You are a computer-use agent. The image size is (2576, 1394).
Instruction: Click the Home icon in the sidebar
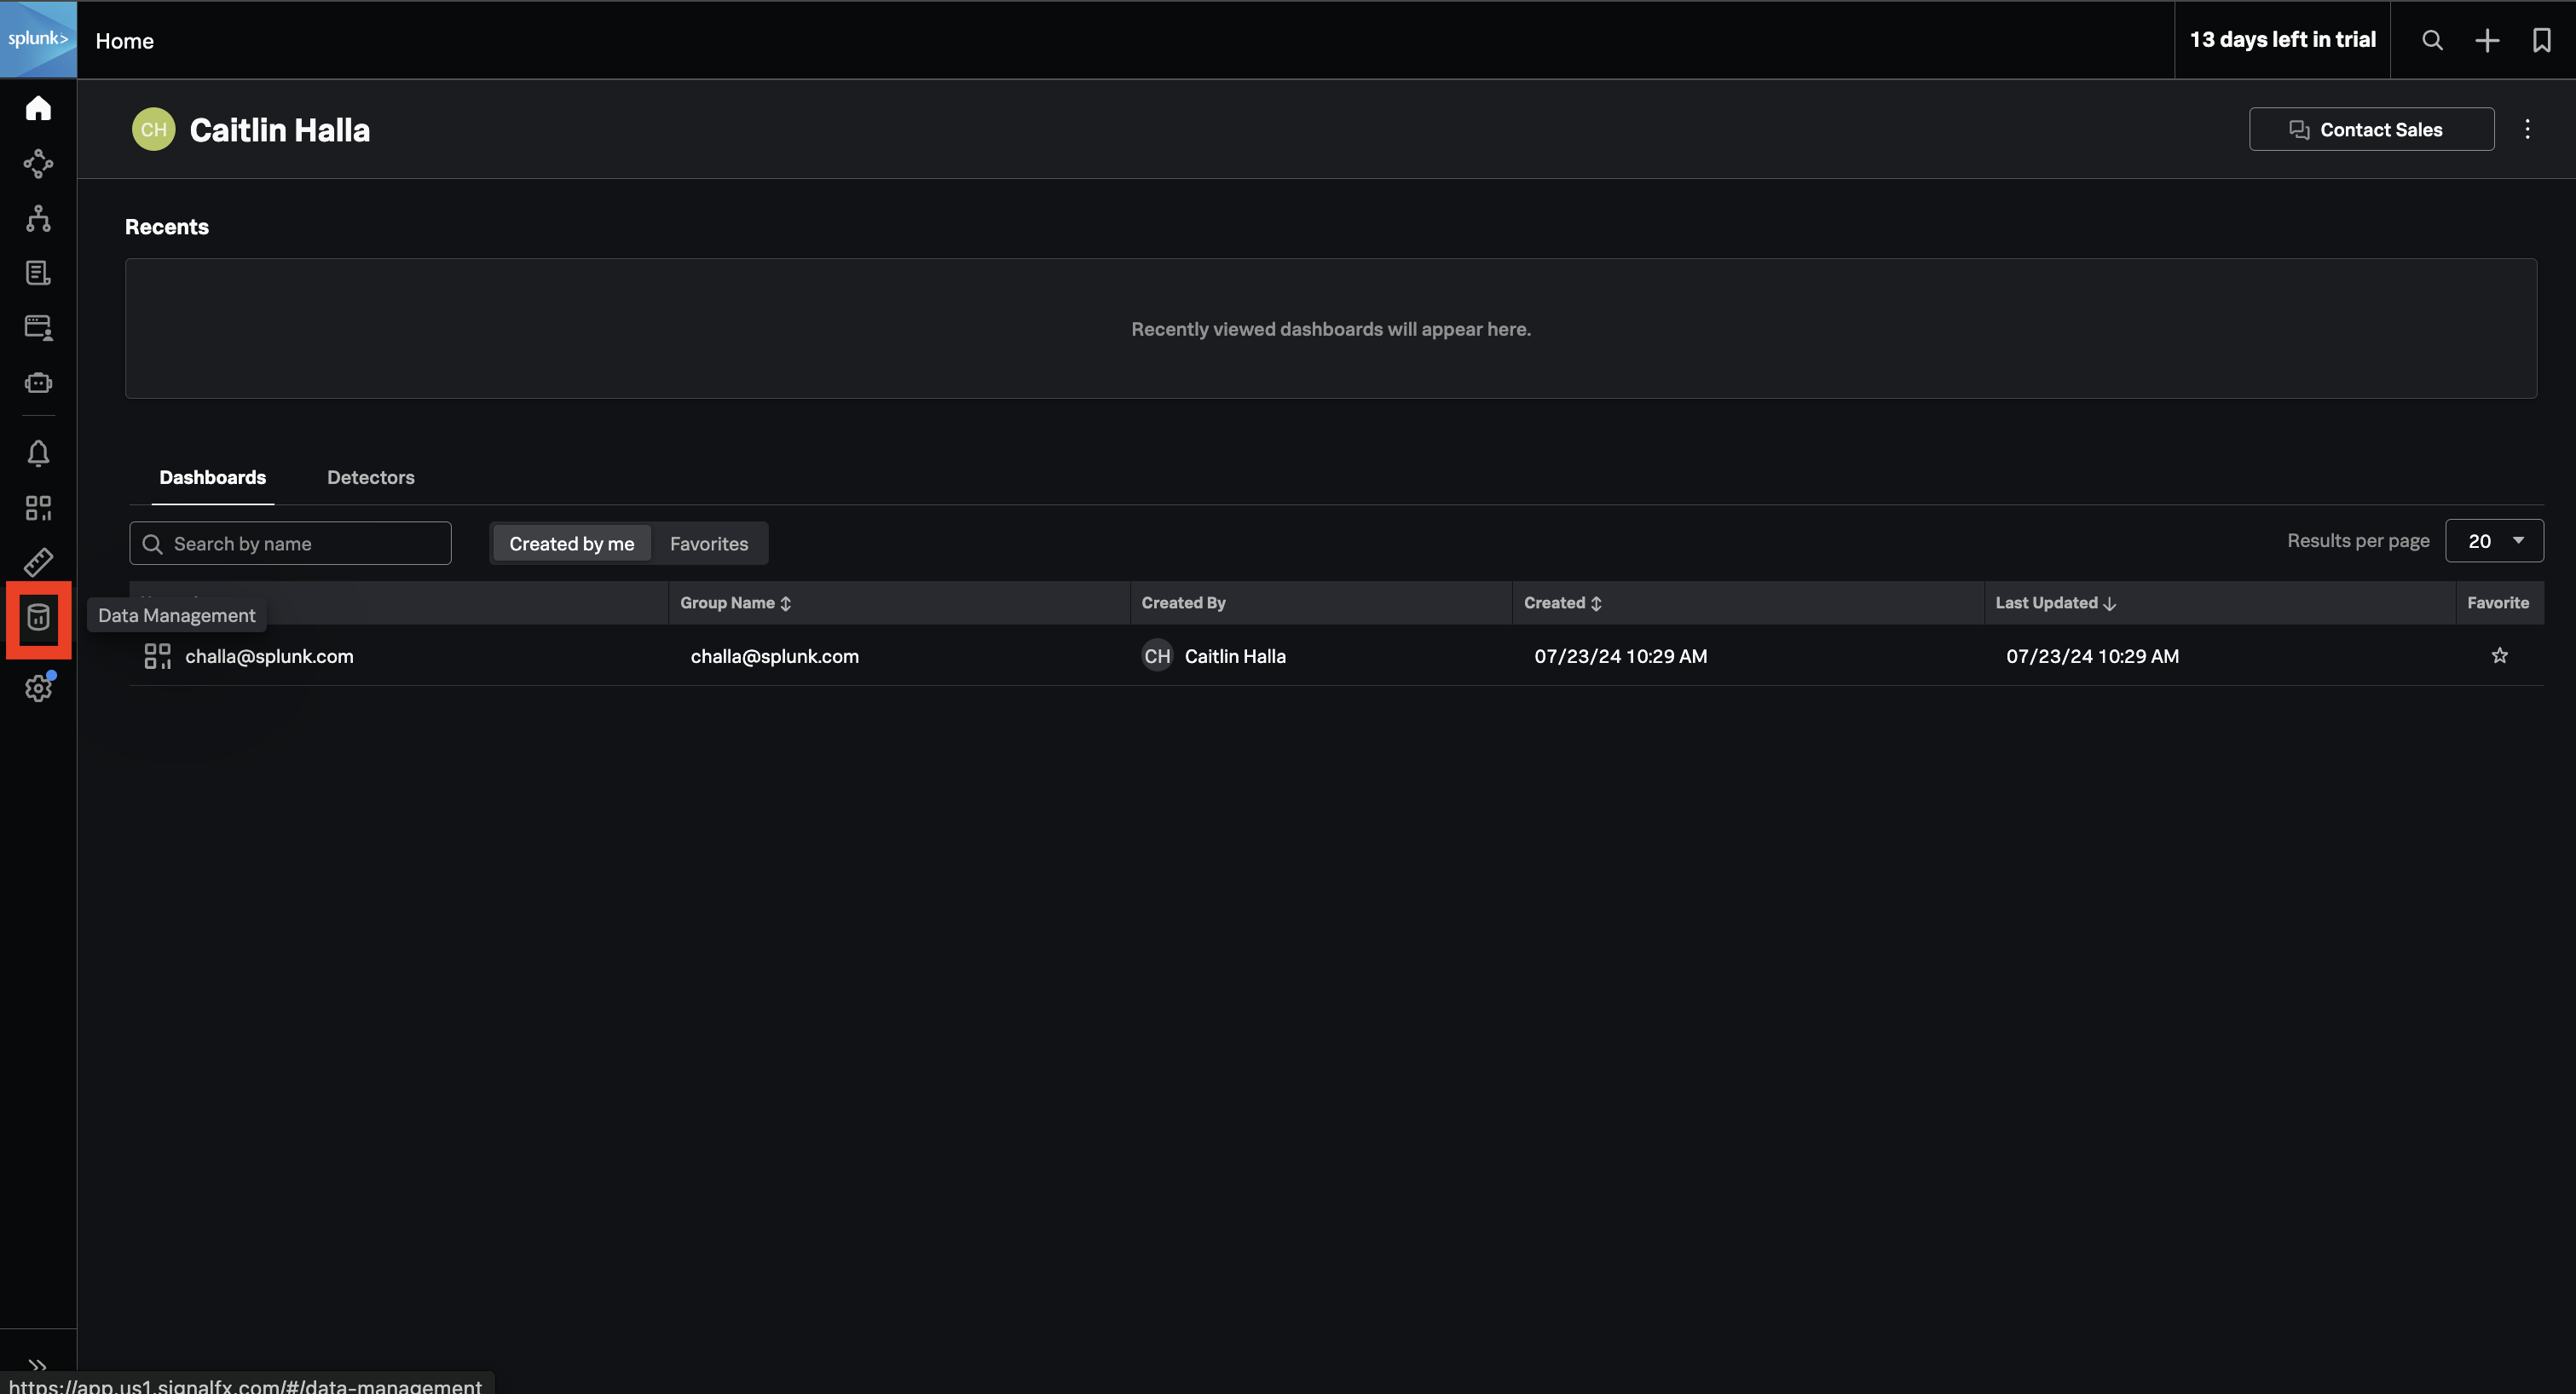[x=38, y=108]
